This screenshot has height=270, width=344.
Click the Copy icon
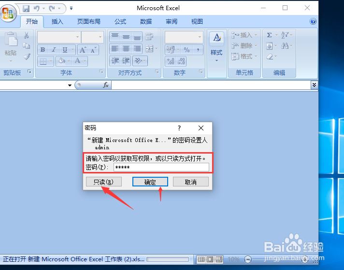[x=27, y=45]
